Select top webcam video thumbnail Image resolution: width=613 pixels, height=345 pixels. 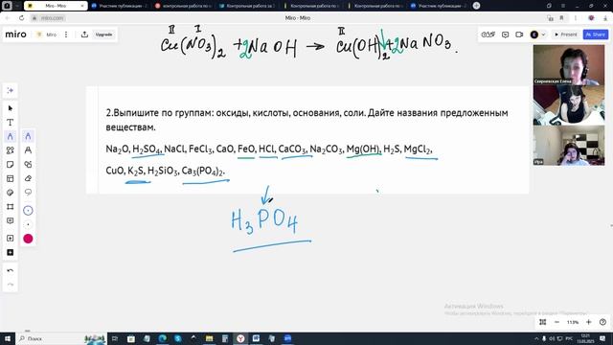coord(569,64)
